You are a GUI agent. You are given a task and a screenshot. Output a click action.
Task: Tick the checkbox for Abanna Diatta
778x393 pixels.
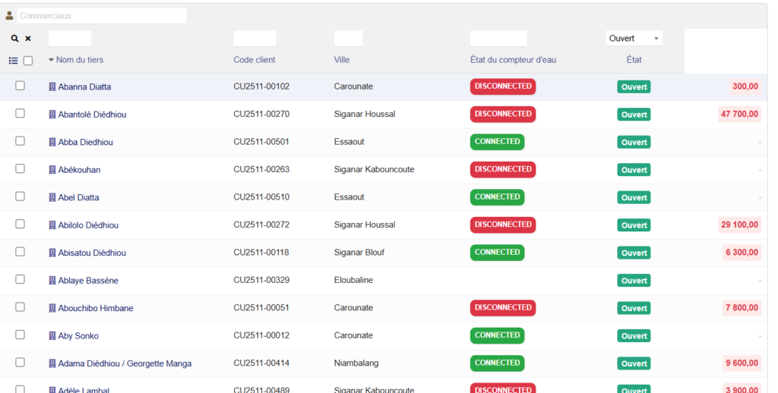(x=20, y=86)
